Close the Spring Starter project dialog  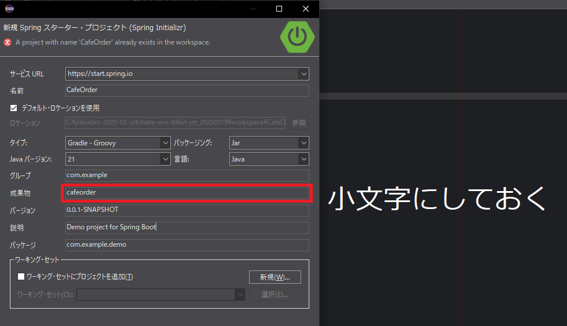coord(306,9)
